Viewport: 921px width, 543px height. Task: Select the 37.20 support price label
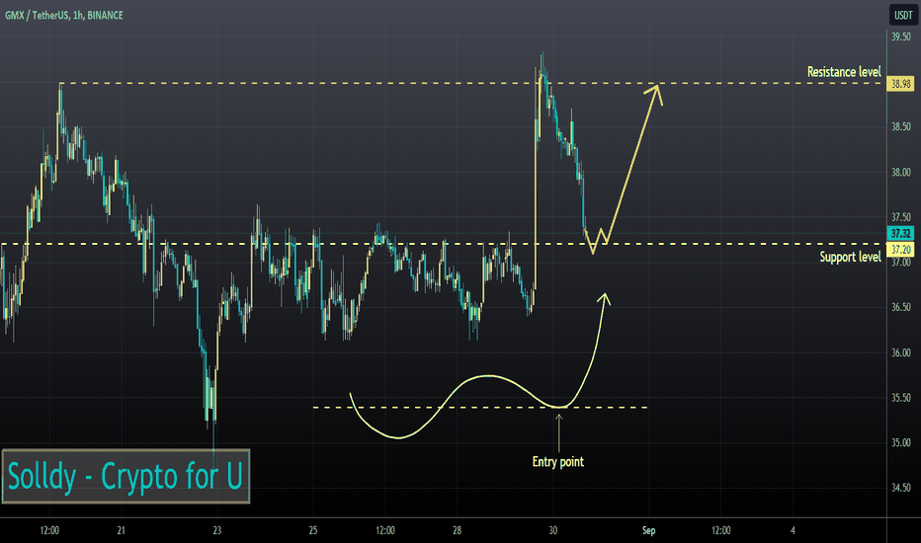click(900, 250)
